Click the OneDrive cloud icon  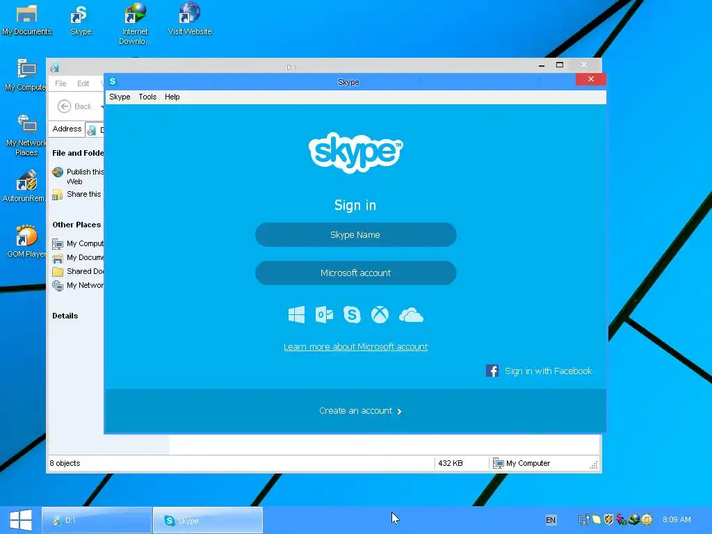click(411, 315)
